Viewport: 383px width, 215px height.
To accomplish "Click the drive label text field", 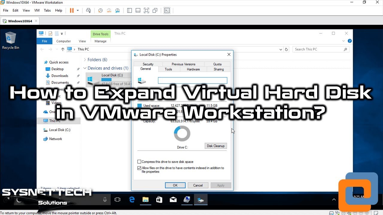I will (x=192, y=80).
